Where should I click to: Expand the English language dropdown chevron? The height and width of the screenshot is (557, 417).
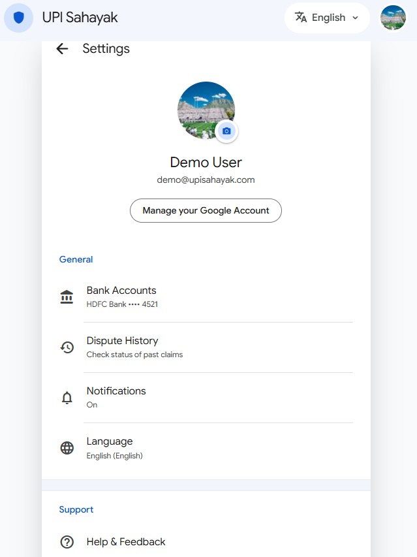[x=355, y=18]
